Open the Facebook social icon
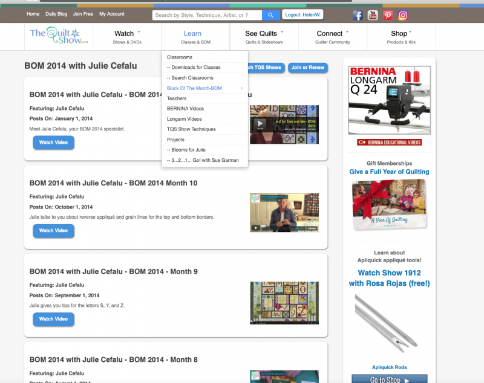Viewport: 484px width, 383px height. coord(358,16)
